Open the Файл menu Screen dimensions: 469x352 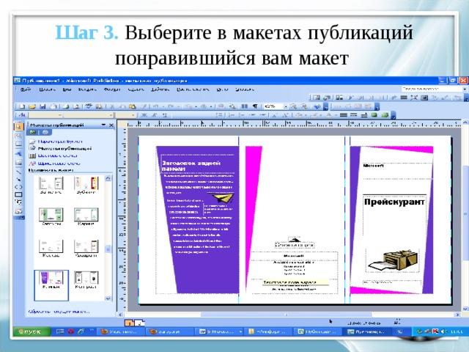pos(24,88)
